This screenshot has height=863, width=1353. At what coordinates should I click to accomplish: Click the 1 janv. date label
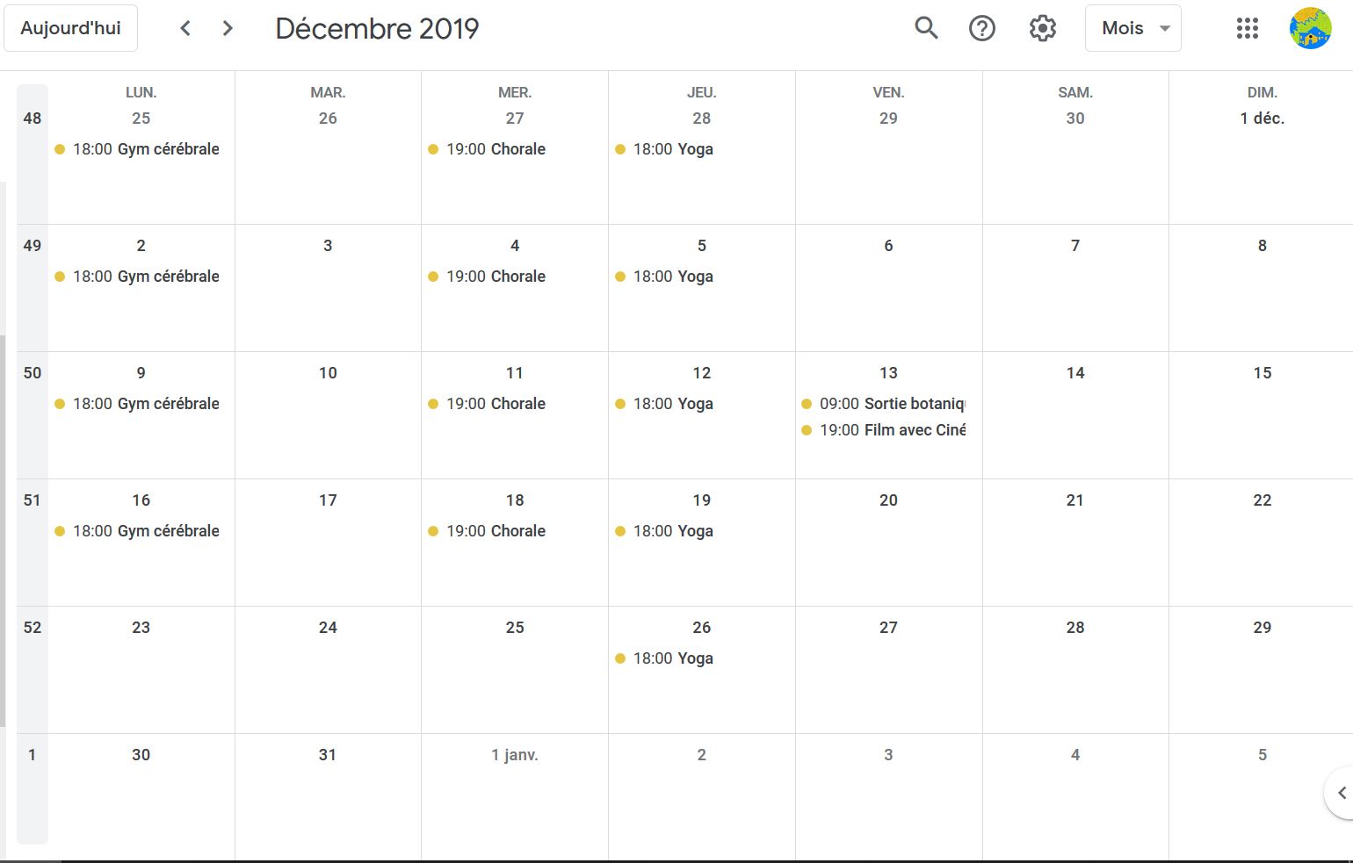515,755
